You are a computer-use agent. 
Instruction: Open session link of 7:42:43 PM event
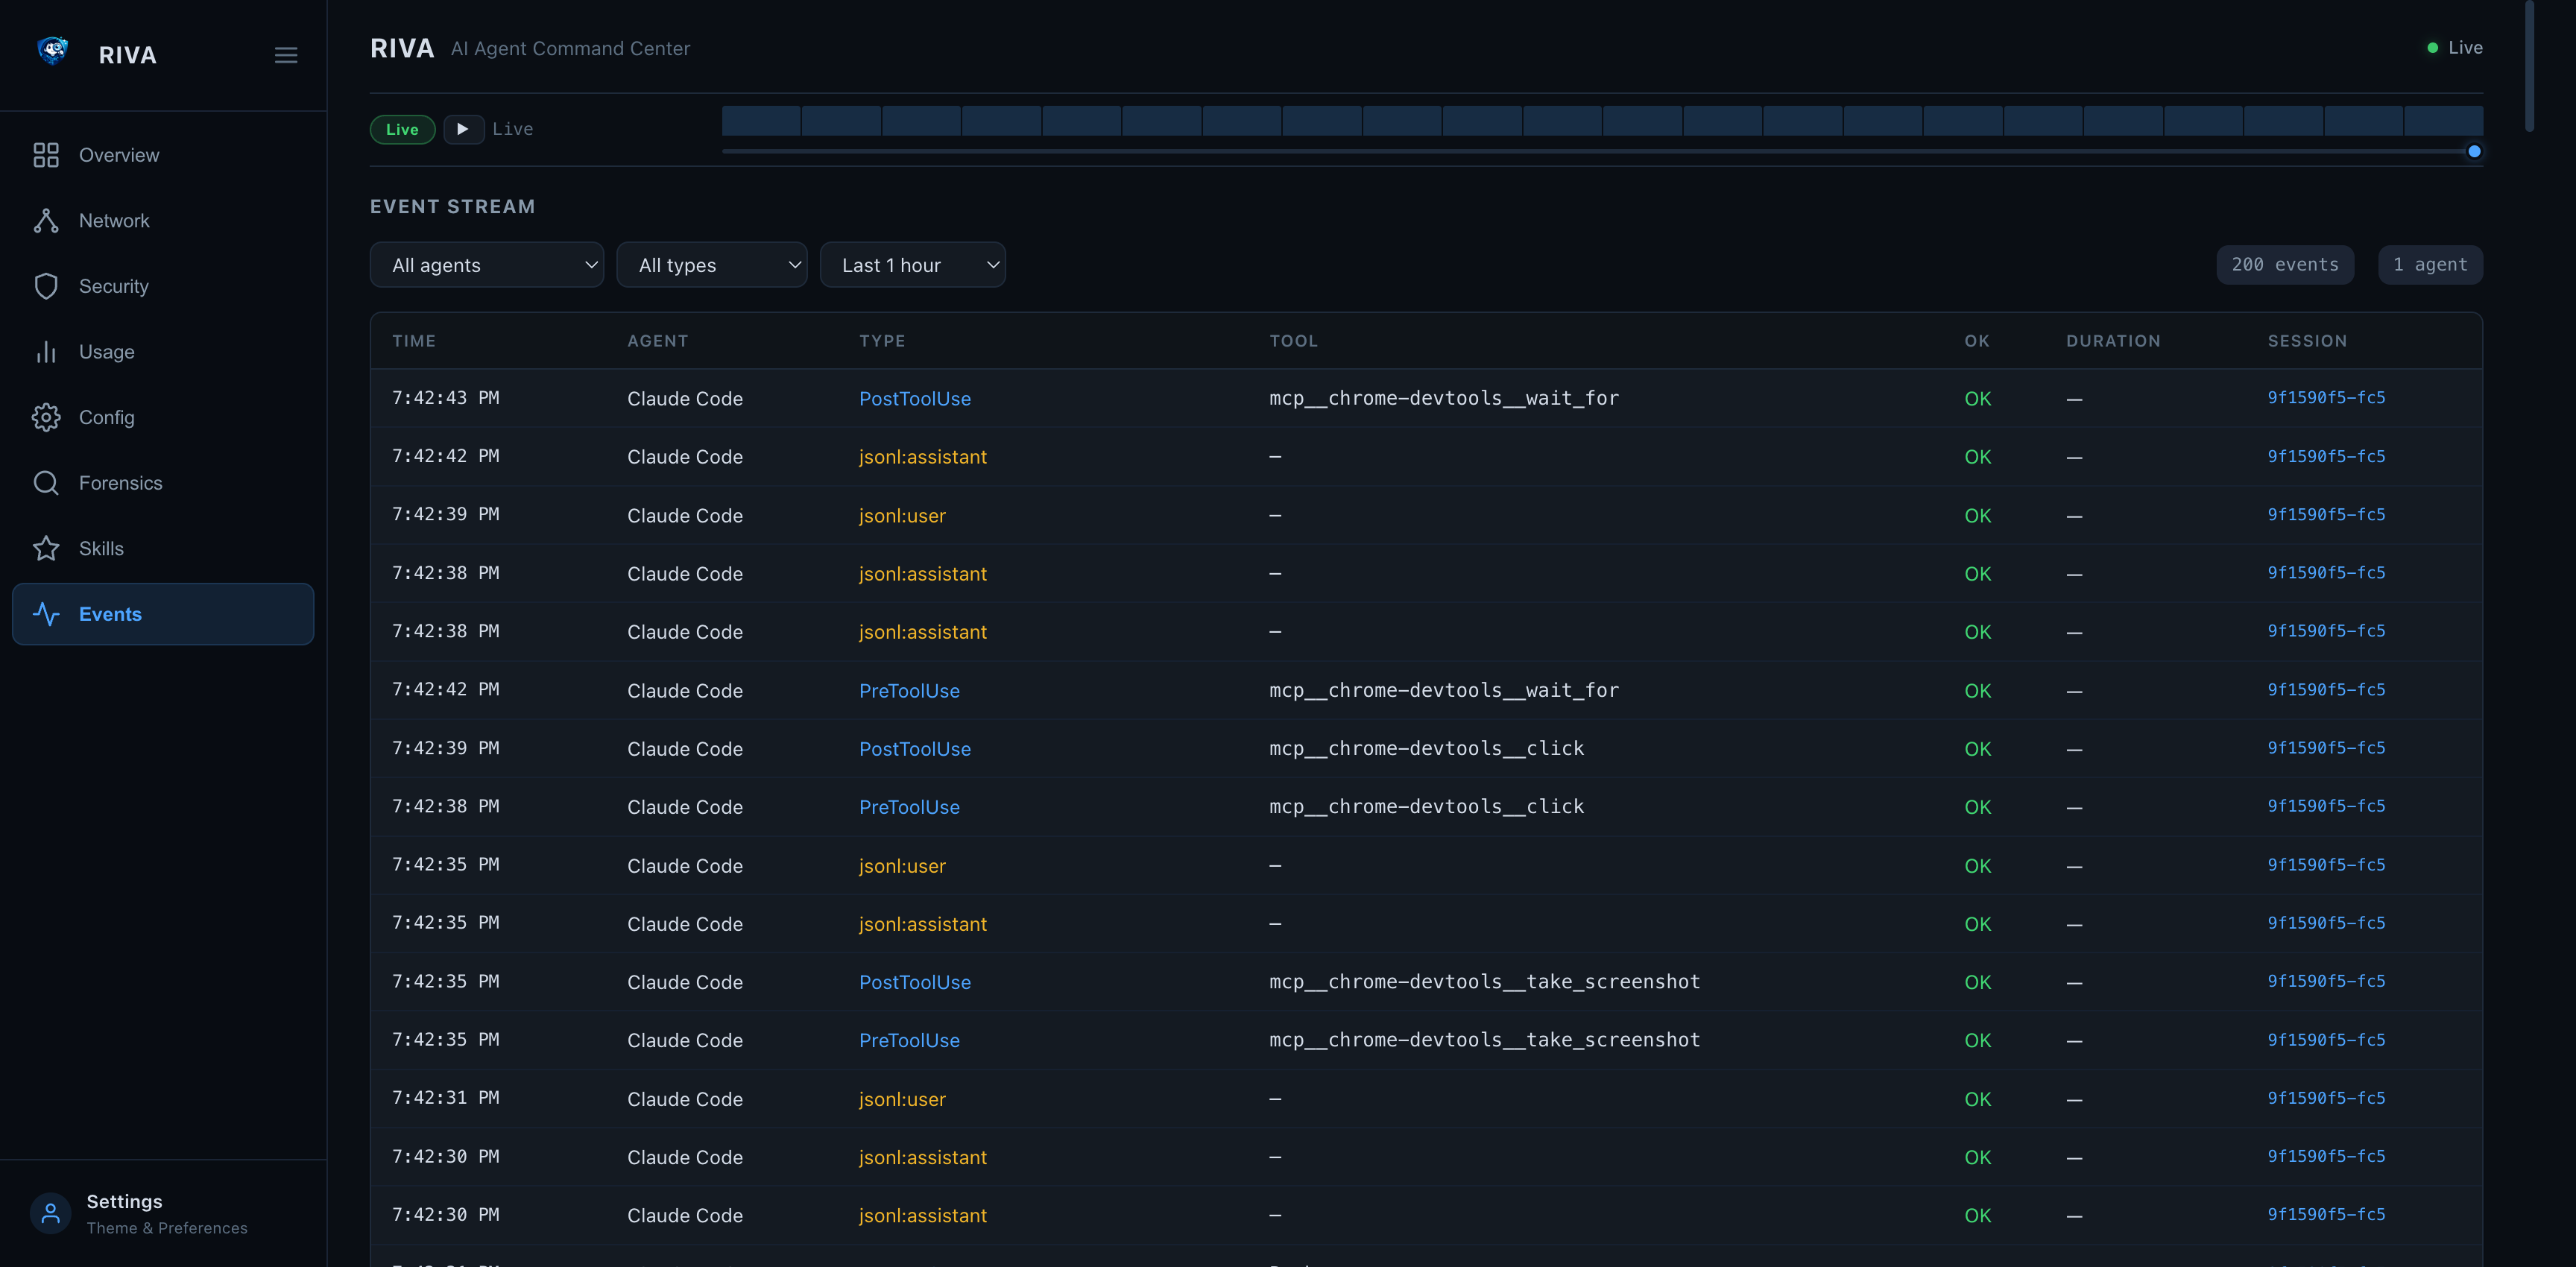pos(2325,398)
